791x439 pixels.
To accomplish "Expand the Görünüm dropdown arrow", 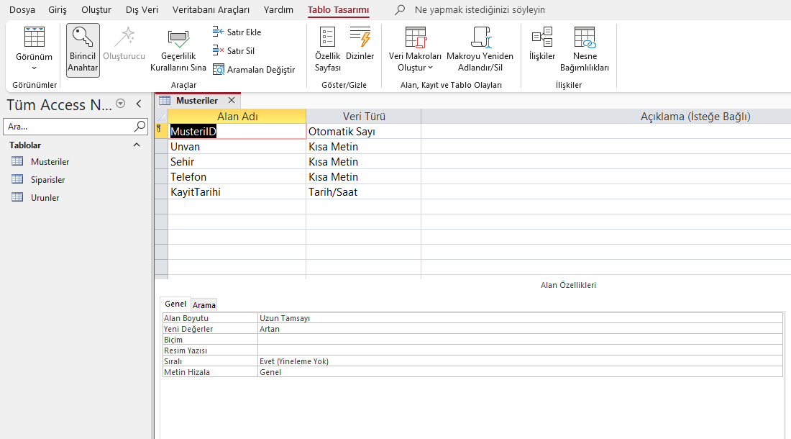I will (34, 68).
